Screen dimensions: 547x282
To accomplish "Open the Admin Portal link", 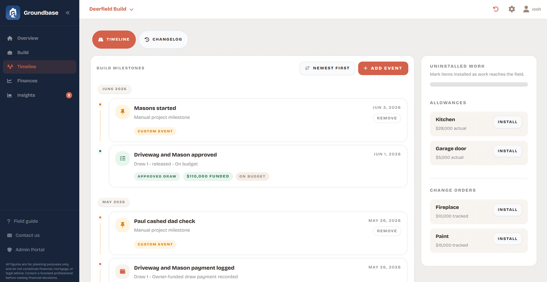I will click(26, 250).
